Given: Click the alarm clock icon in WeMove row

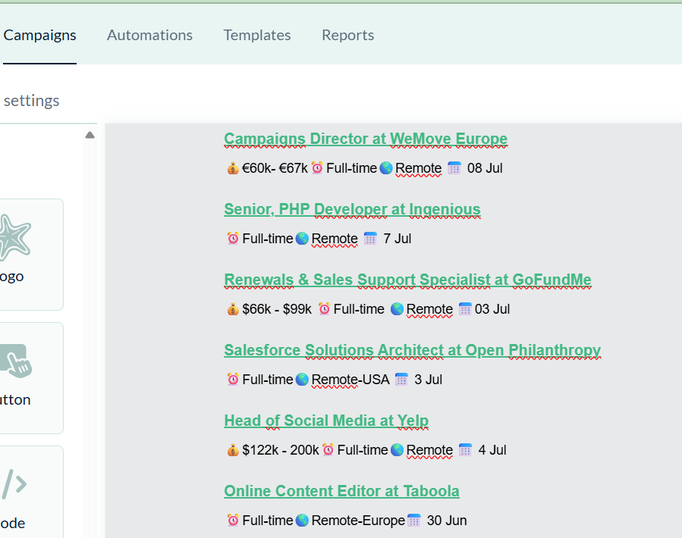Looking at the screenshot, I should pos(317,167).
